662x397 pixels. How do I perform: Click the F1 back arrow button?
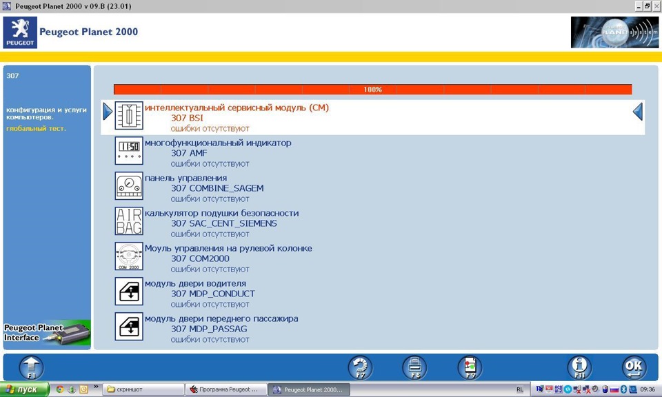click(31, 367)
